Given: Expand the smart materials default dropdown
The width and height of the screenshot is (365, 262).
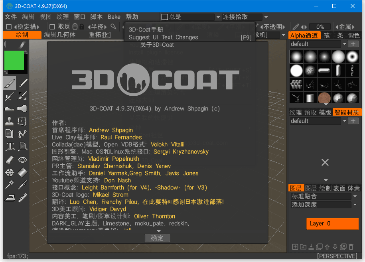Looking at the screenshot, I should [x=345, y=121].
